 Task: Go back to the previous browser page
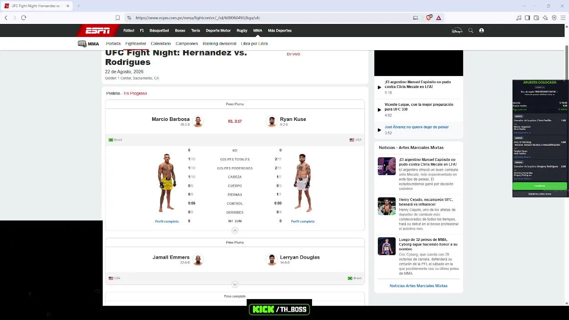pos(6,18)
